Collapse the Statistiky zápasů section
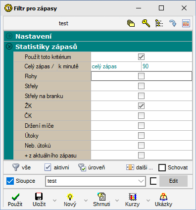Image resolution: width=196 pixels, height=210 pixels. [9, 47]
